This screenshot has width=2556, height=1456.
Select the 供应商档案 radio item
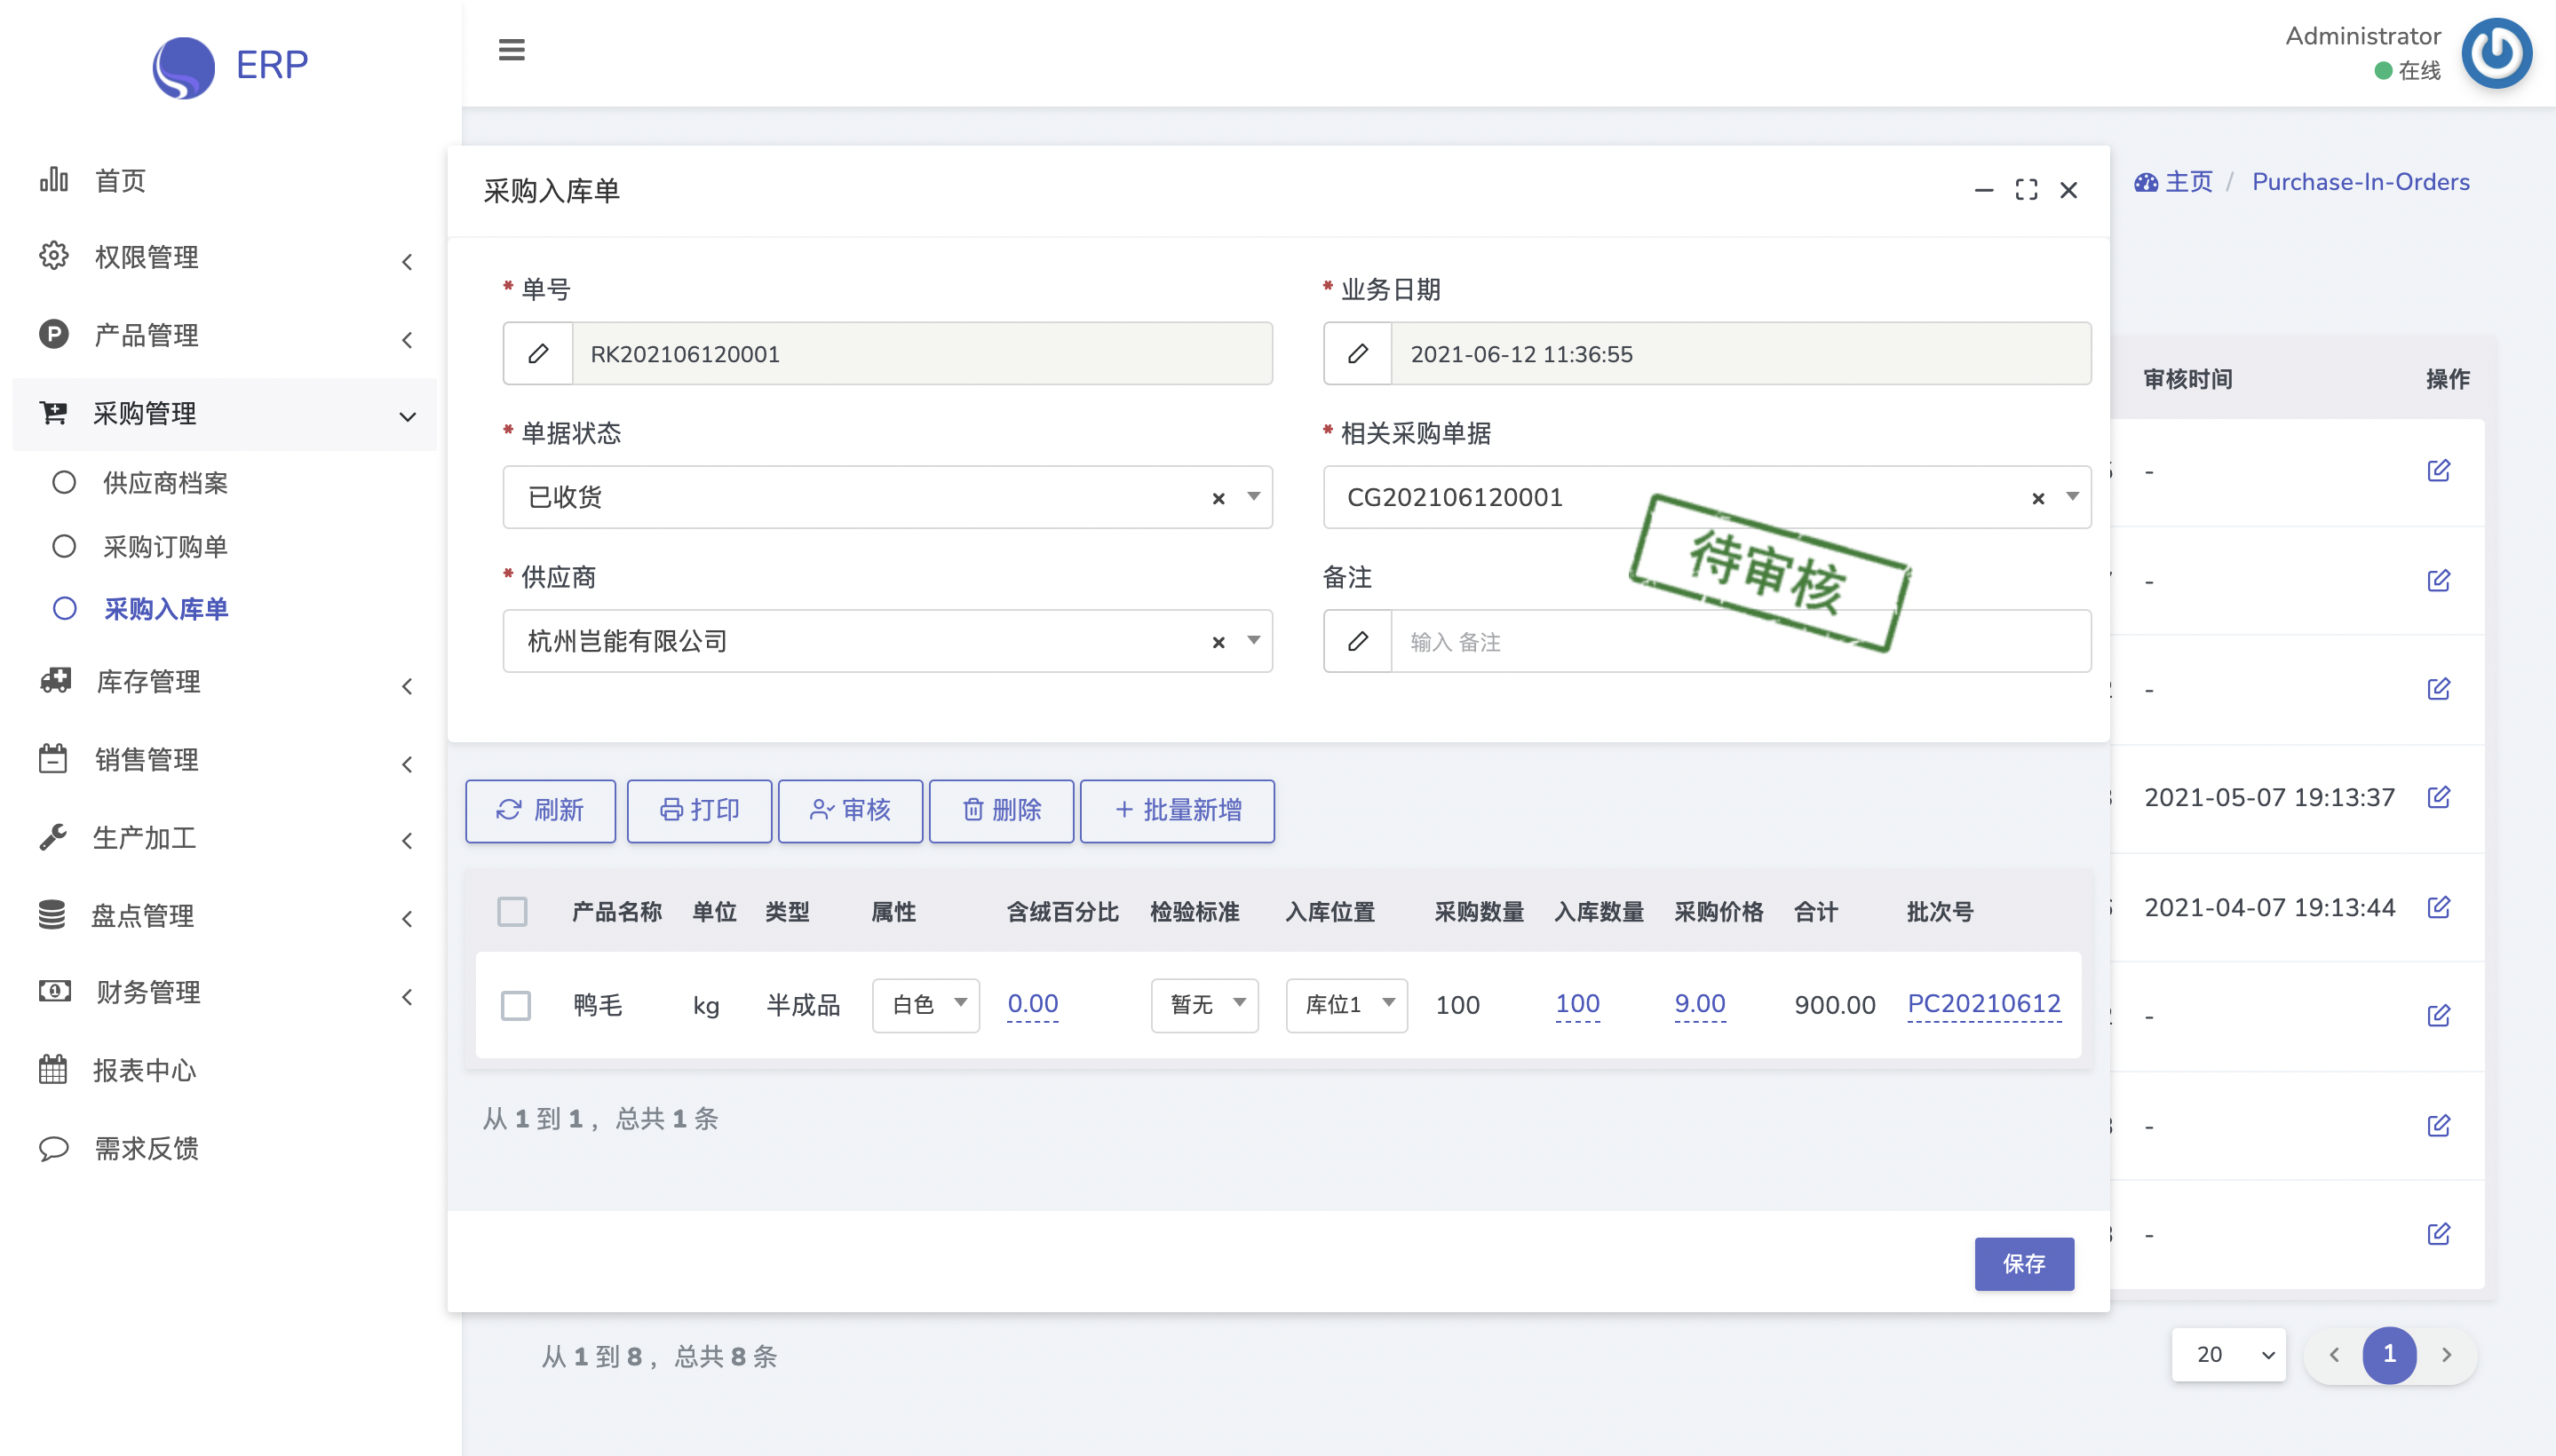point(64,483)
